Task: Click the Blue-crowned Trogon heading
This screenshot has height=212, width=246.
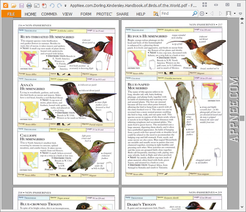Action: coord(41,204)
